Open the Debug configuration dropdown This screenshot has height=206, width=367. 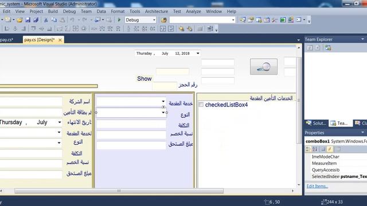154,20
